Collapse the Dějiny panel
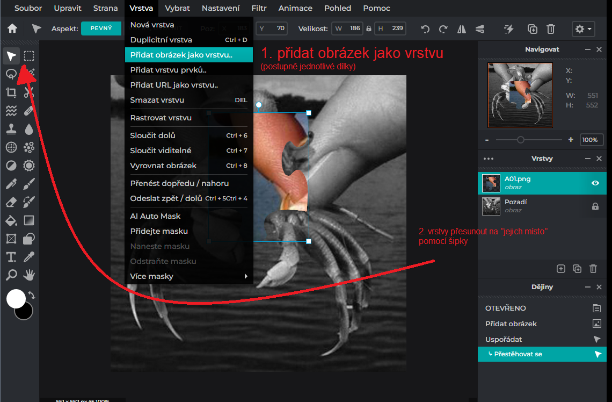Viewport: 612px width, 402px height. coord(587,287)
